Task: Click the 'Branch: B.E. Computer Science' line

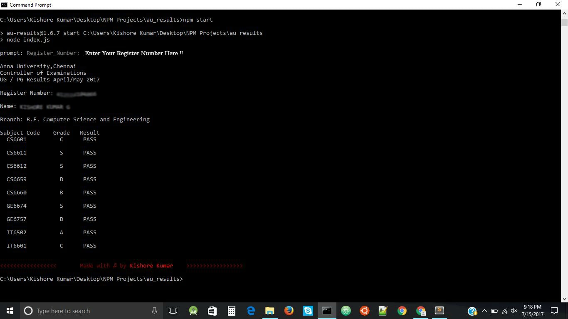Action: [x=75, y=119]
